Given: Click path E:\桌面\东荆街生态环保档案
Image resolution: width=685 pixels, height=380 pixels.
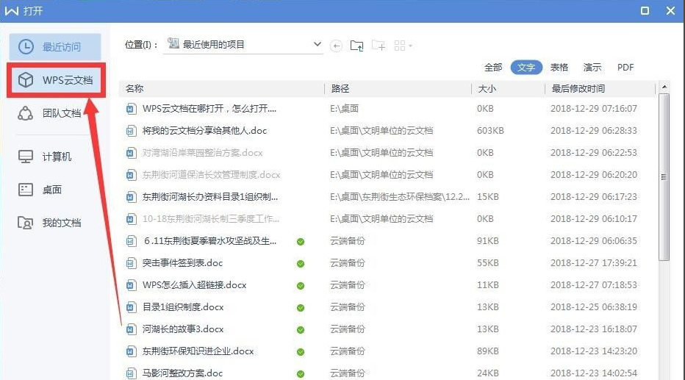Looking at the screenshot, I should 399,196.
